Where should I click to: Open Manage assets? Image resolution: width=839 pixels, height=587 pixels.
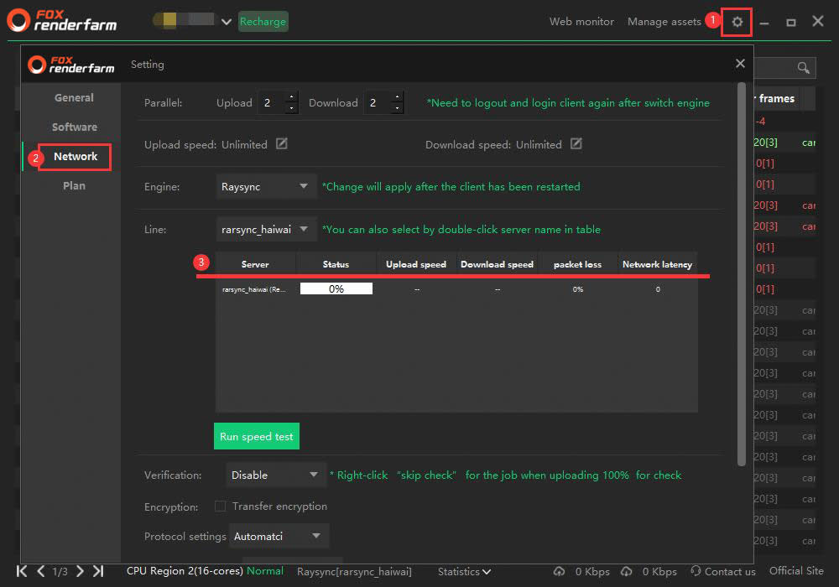coord(664,22)
